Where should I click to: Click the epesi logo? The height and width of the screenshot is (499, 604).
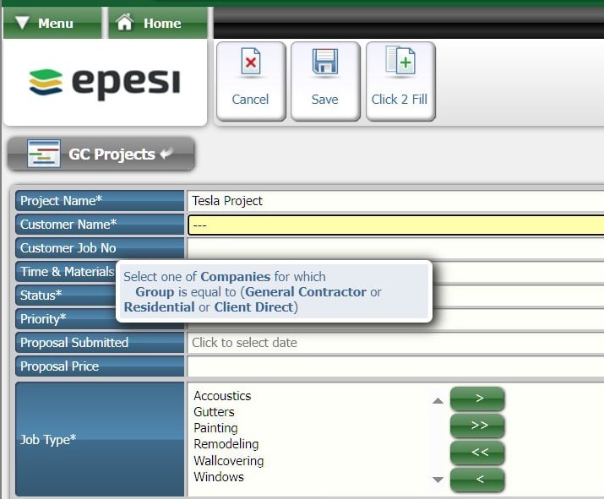click(x=105, y=83)
